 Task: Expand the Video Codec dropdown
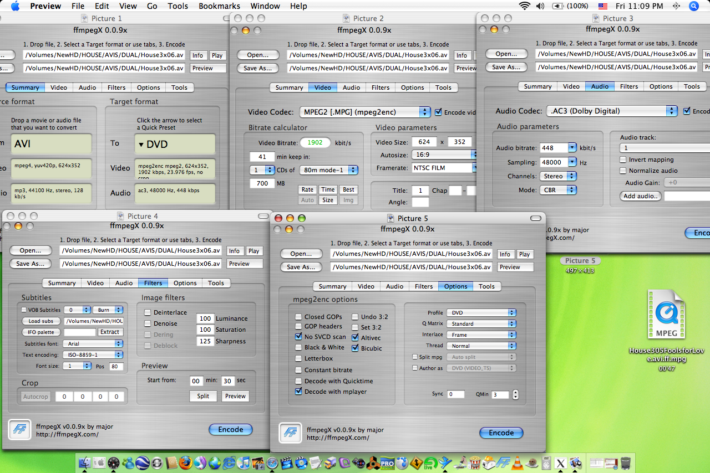click(x=365, y=112)
